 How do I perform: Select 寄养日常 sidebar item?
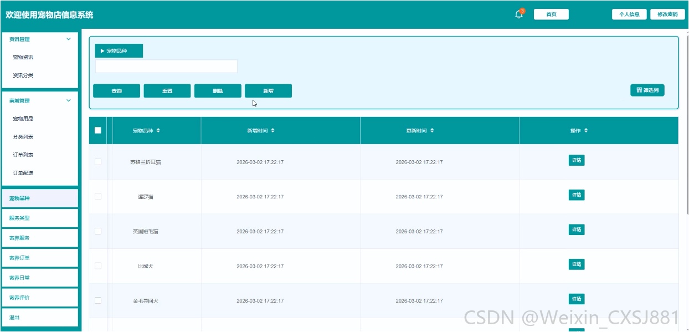[x=40, y=278]
